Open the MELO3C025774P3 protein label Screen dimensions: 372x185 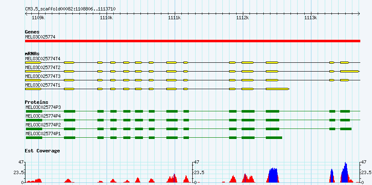[43, 107]
